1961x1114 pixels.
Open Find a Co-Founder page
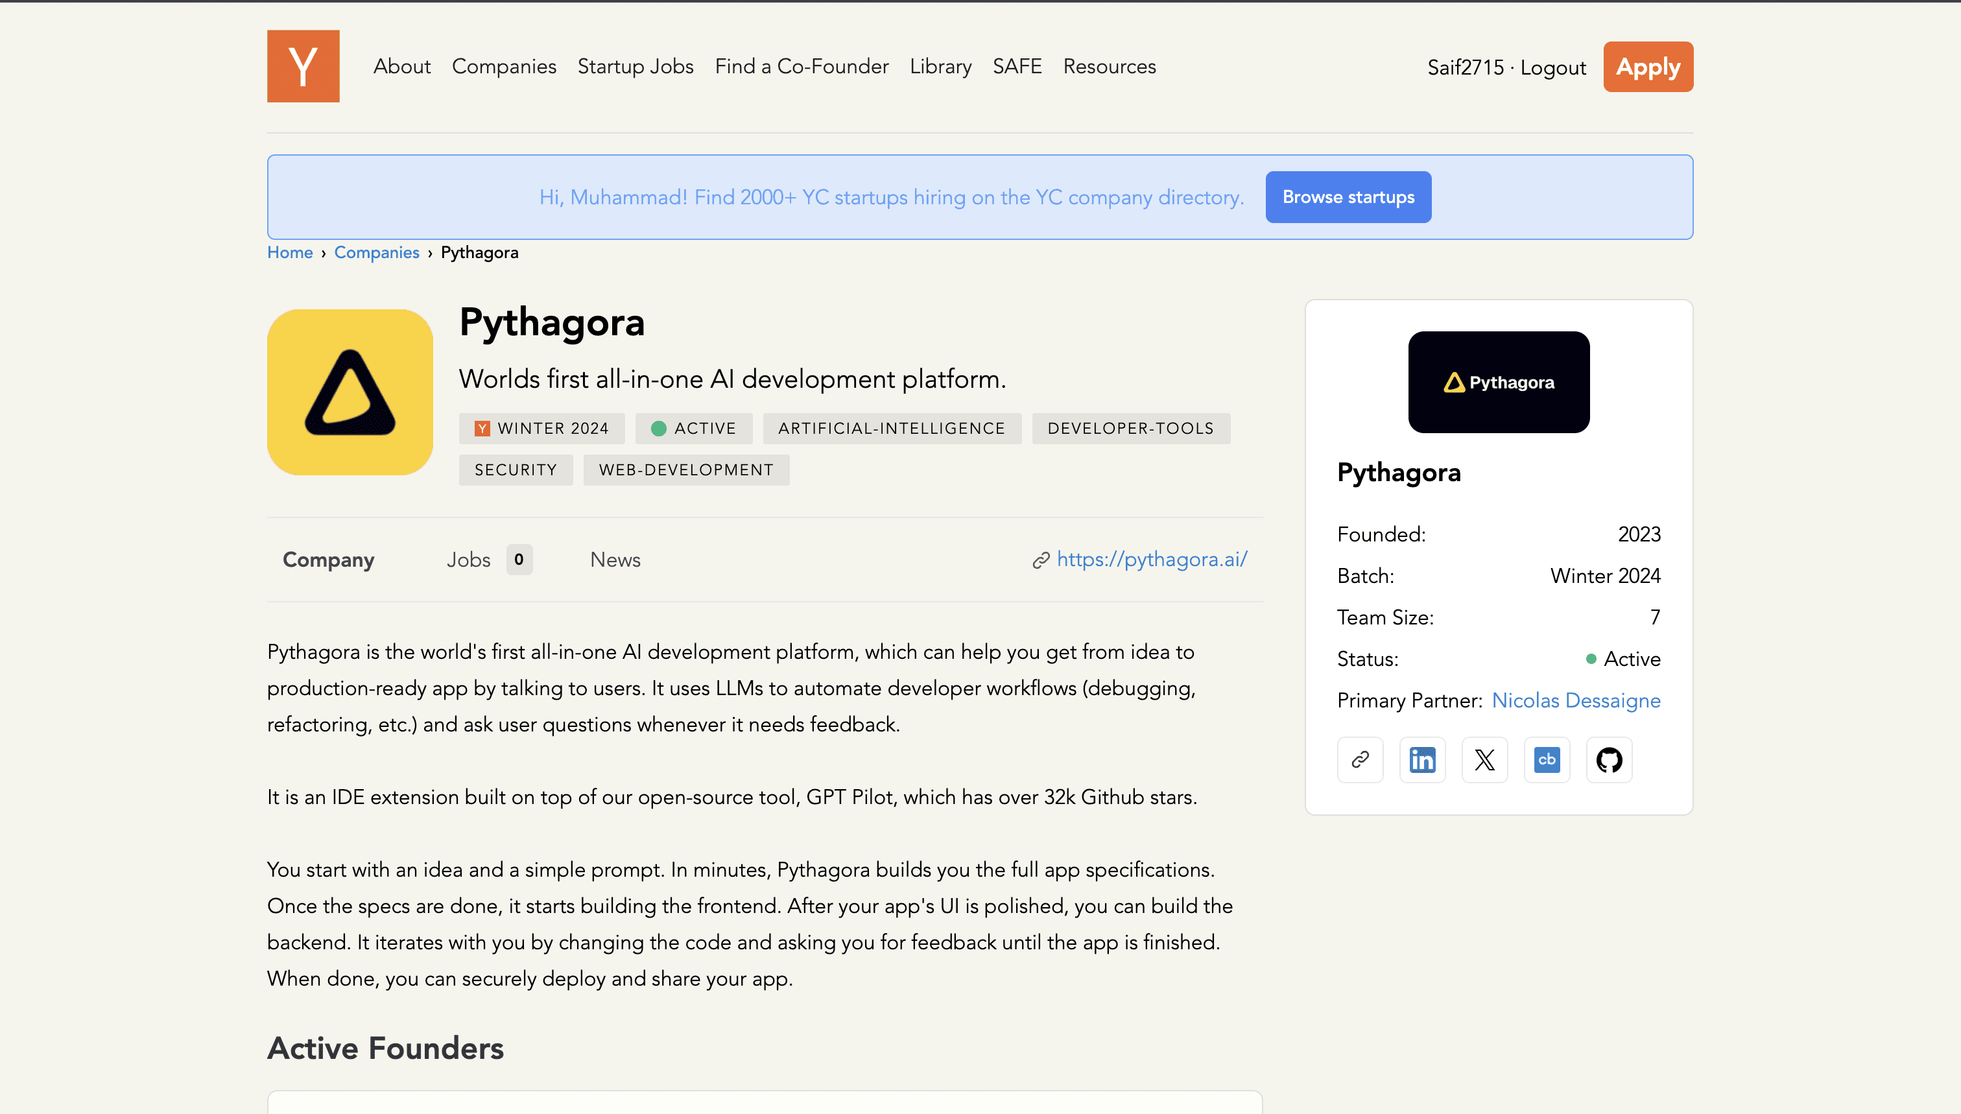(801, 65)
